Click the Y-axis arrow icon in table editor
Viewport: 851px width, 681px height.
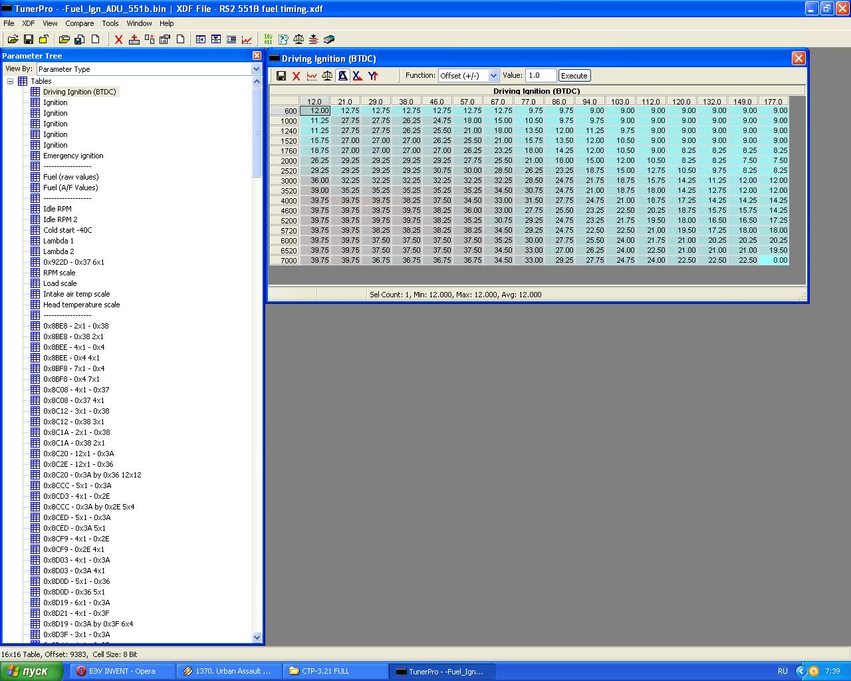373,76
